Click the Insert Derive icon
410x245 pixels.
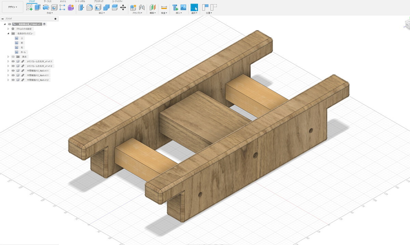coord(175,8)
